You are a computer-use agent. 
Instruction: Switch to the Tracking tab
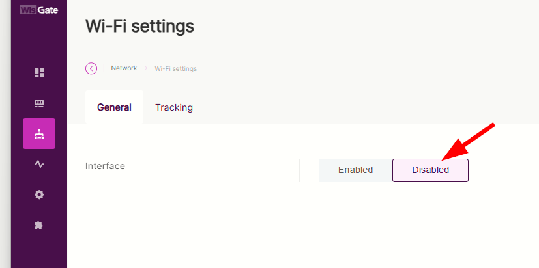174,107
